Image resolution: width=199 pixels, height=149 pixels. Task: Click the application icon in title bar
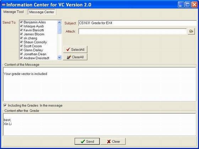click(4, 5)
